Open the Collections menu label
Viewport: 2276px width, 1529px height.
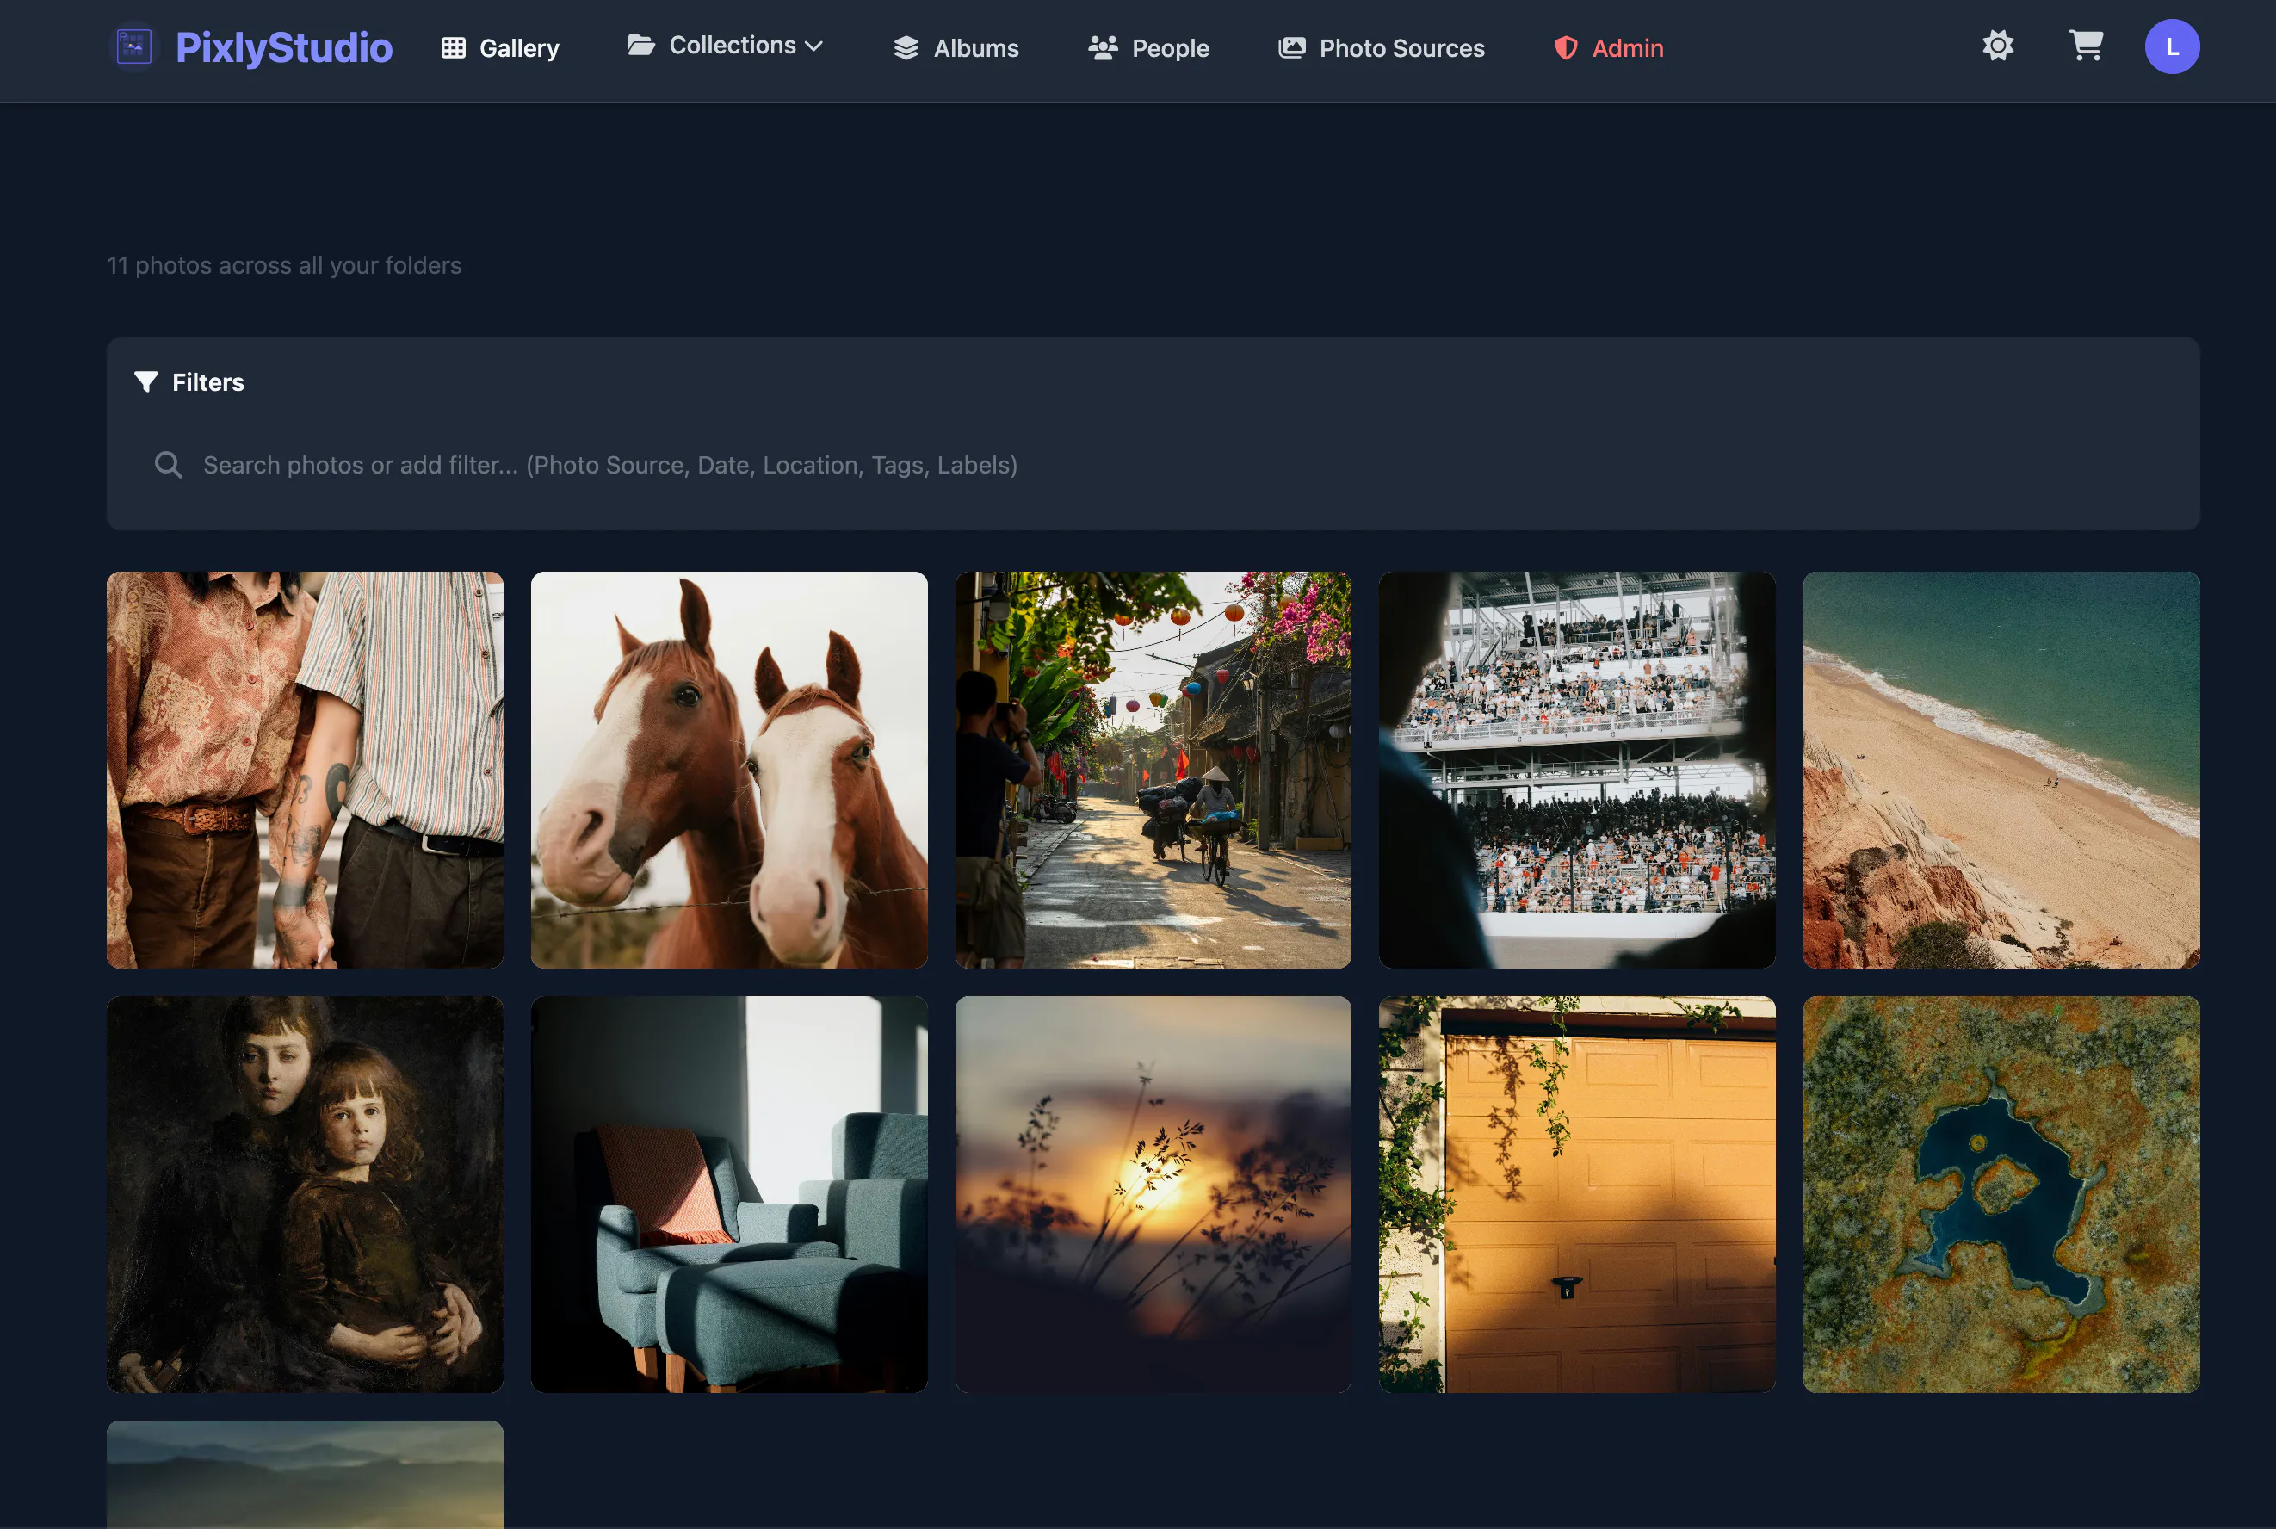pyautogui.click(x=732, y=45)
